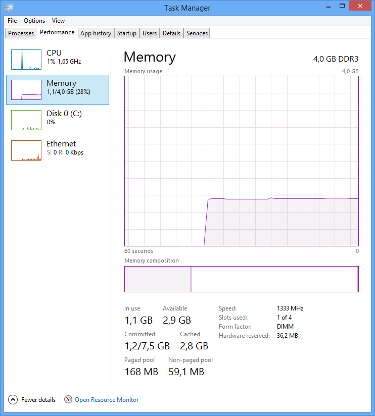Open the Users tab
375x416 pixels.
pos(150,33)
